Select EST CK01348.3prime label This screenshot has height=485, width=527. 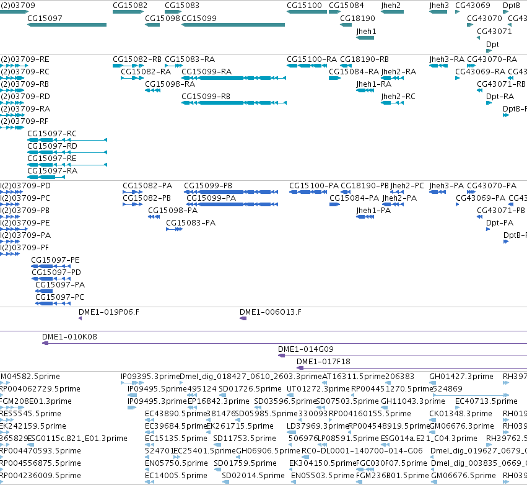click(461, 414)
